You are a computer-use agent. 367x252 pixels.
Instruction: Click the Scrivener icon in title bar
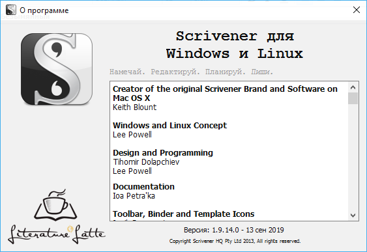11,10
